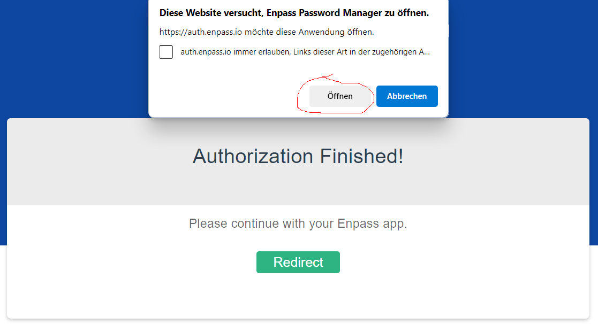Click the 'möchte diese Anwendung öffnen' message
The image size is (598, 324).
pos(309,32)
